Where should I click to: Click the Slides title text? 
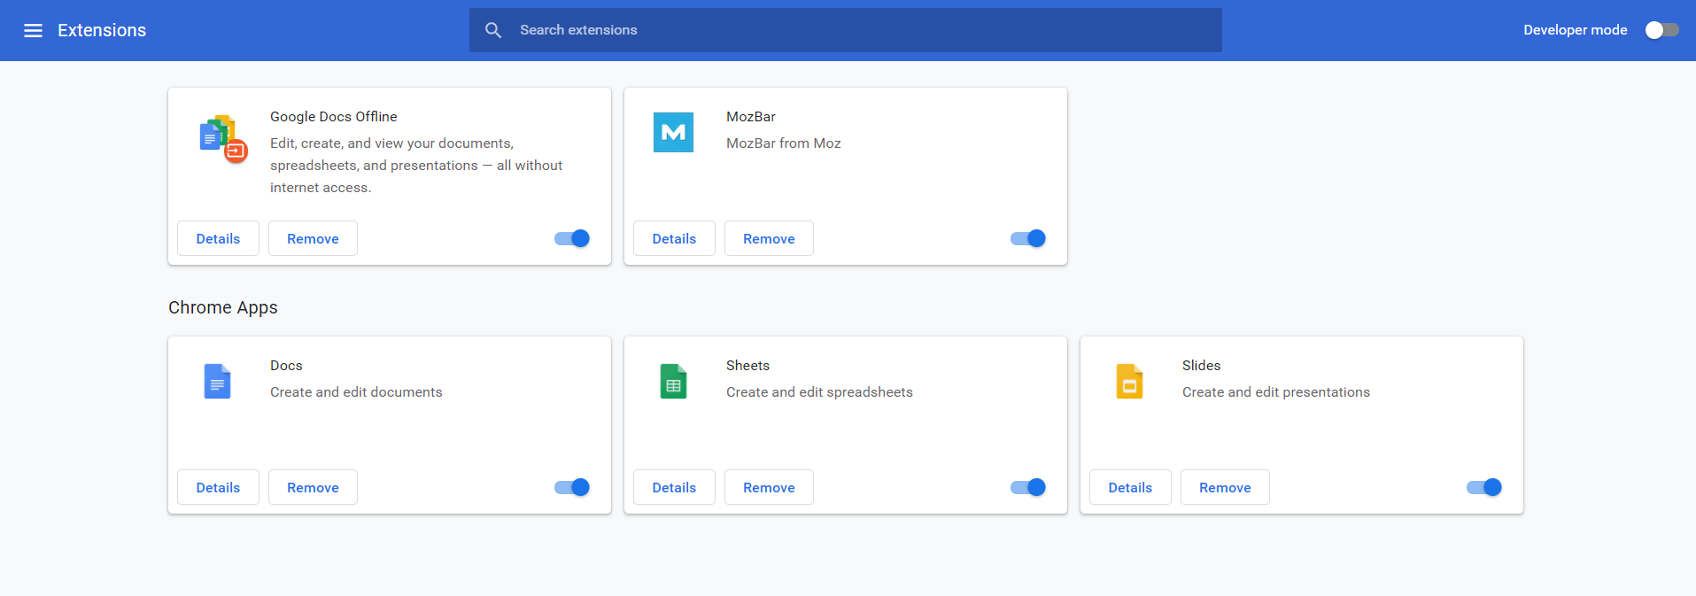tap(1202, 366)
